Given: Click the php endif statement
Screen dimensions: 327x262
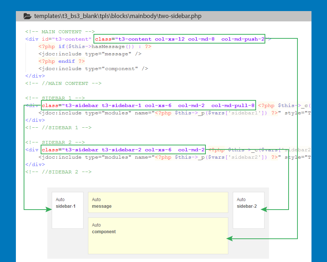Looking at the screenshot, I should (61, 61).
